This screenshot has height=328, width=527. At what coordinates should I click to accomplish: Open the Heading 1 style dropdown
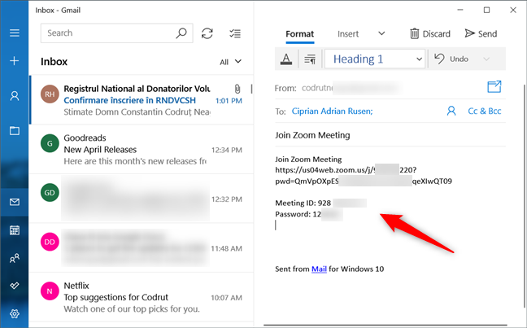(x=375, y=59)
